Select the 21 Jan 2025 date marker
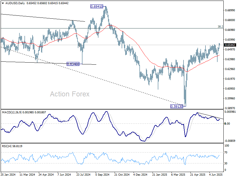The width and height of the screenshot is (237, 178). [x=159, y=174]
